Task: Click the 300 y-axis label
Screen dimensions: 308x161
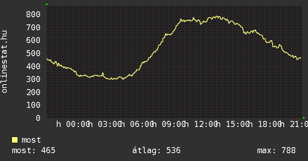Action: pos(33,79)
